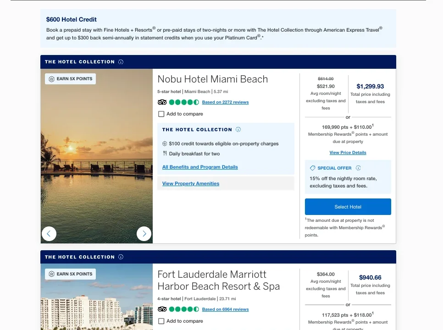The width and height of the screenshot is (443, 330).
Task: Show previous Nobu Hotel photo
Action: tap(49, 234)
